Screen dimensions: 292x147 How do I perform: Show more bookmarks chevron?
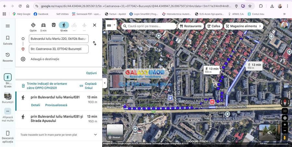[x=284, y=14]
